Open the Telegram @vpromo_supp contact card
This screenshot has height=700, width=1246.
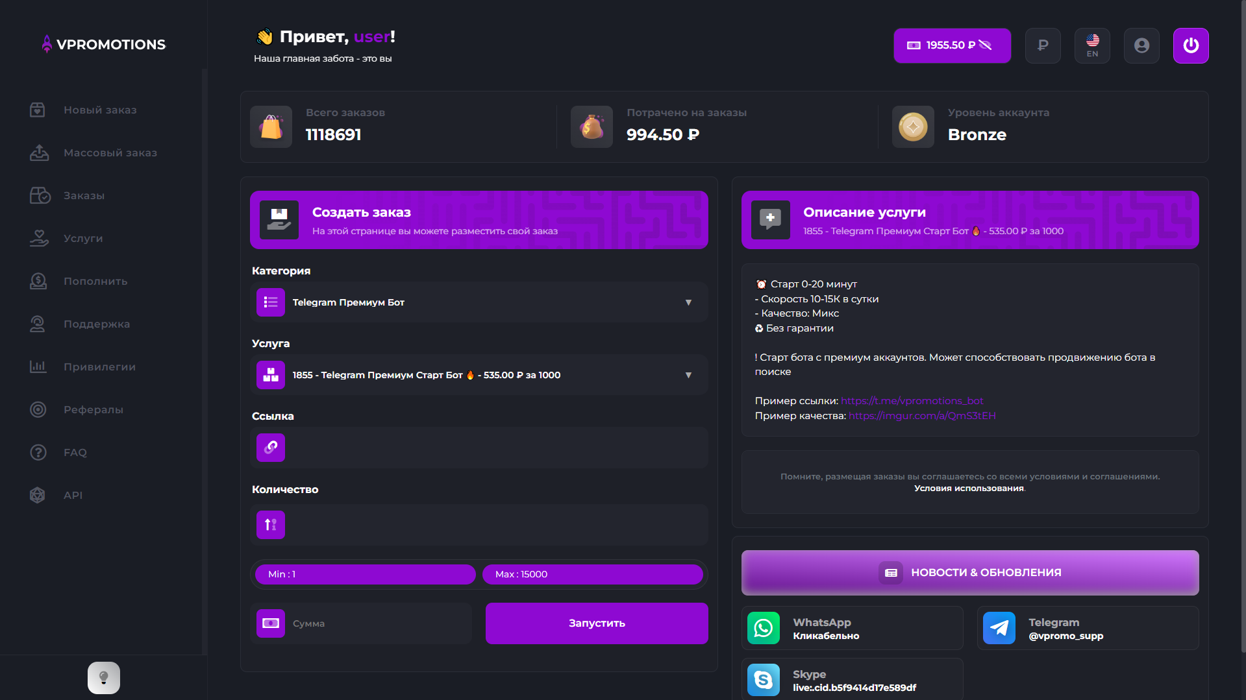point(1088,628)
